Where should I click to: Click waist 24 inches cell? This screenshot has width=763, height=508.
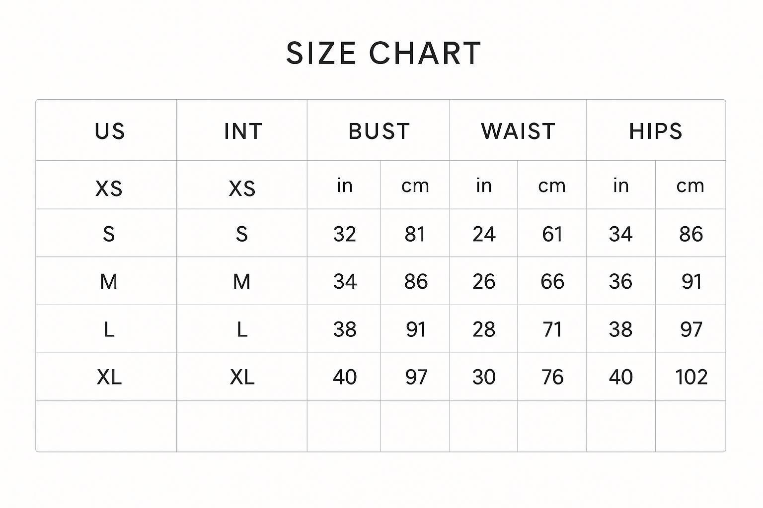point(484,234)
